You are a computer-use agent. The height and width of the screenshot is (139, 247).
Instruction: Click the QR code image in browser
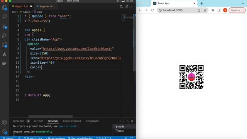(191, 77)
